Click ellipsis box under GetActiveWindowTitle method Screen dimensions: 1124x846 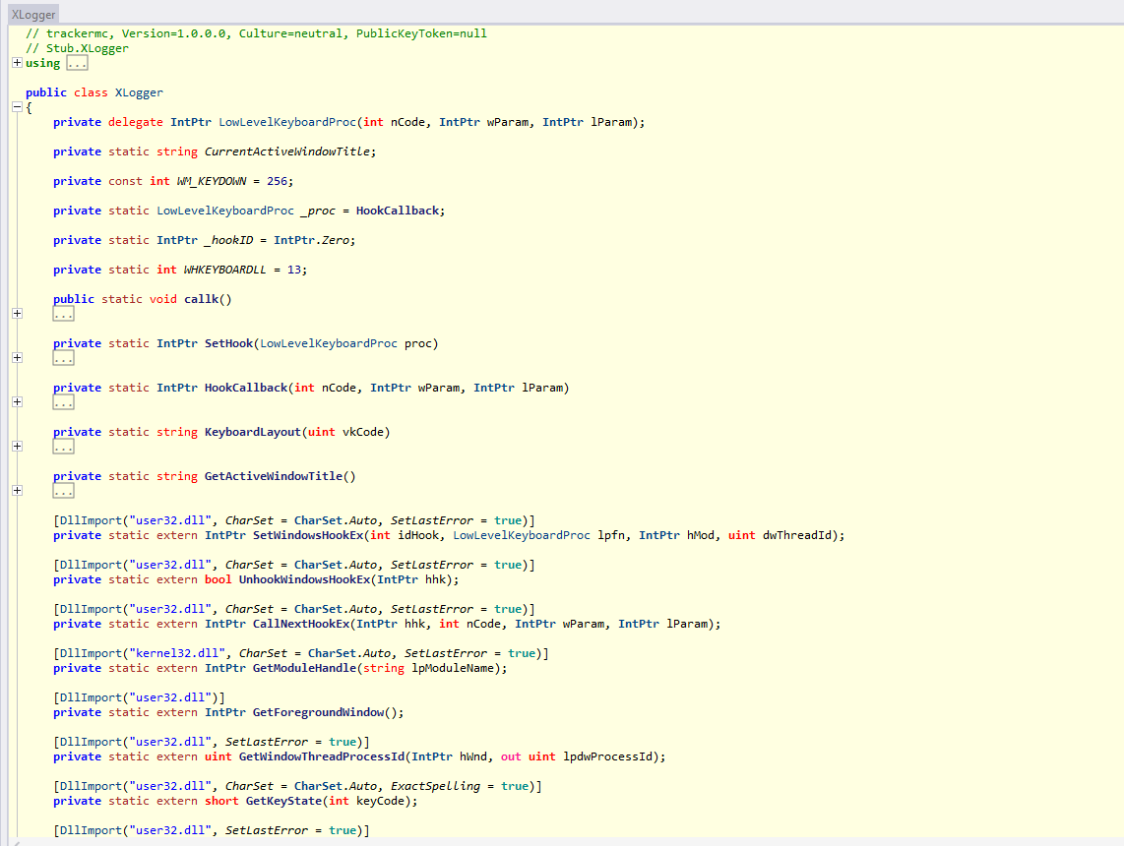click(x=63, y=492)
